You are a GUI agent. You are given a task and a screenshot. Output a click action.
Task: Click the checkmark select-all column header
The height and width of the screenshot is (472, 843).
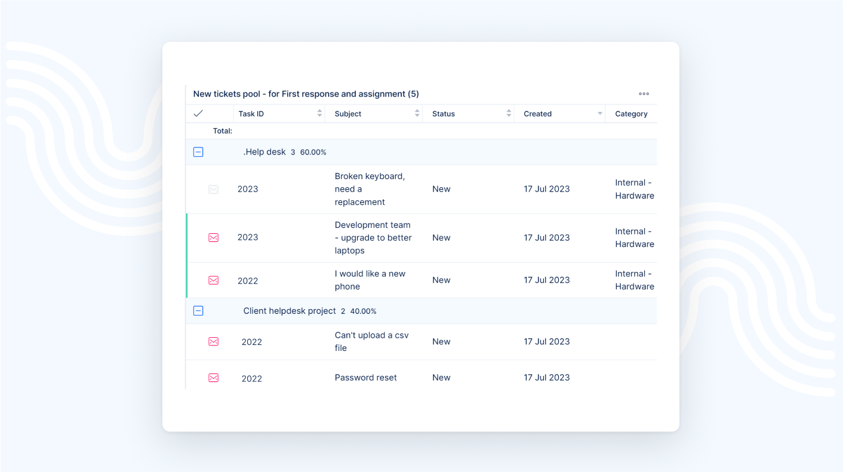[x=198, y=113]
